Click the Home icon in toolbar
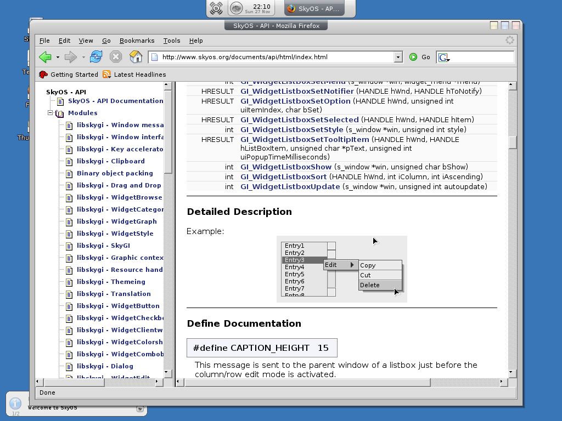562x421 pixels. coord(136,57)
